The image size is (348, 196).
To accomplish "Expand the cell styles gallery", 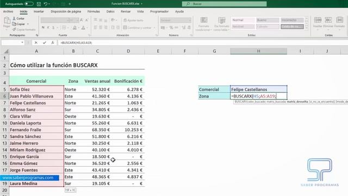I will click(x=307, y=28).
